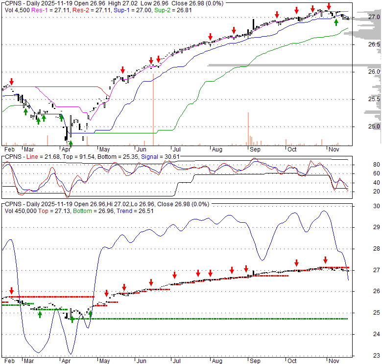Select the blue Line = 21.68 legend label

pyautogui.click(x=41, y=157)
